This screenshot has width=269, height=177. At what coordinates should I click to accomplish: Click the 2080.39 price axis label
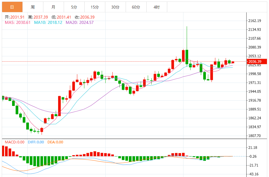[255, 47]
